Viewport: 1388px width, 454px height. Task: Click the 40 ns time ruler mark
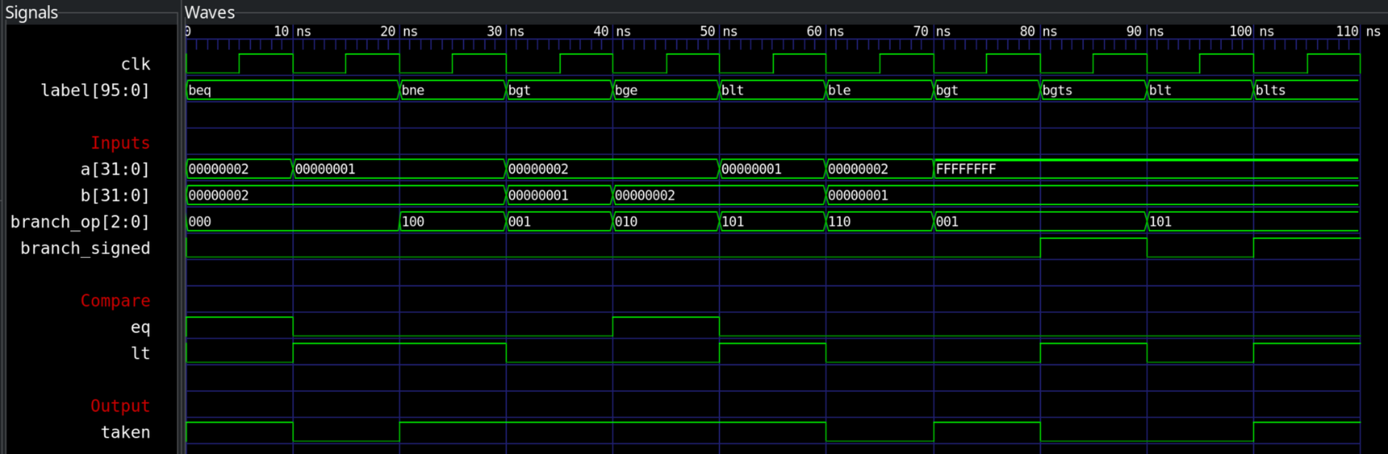[612, 32]
